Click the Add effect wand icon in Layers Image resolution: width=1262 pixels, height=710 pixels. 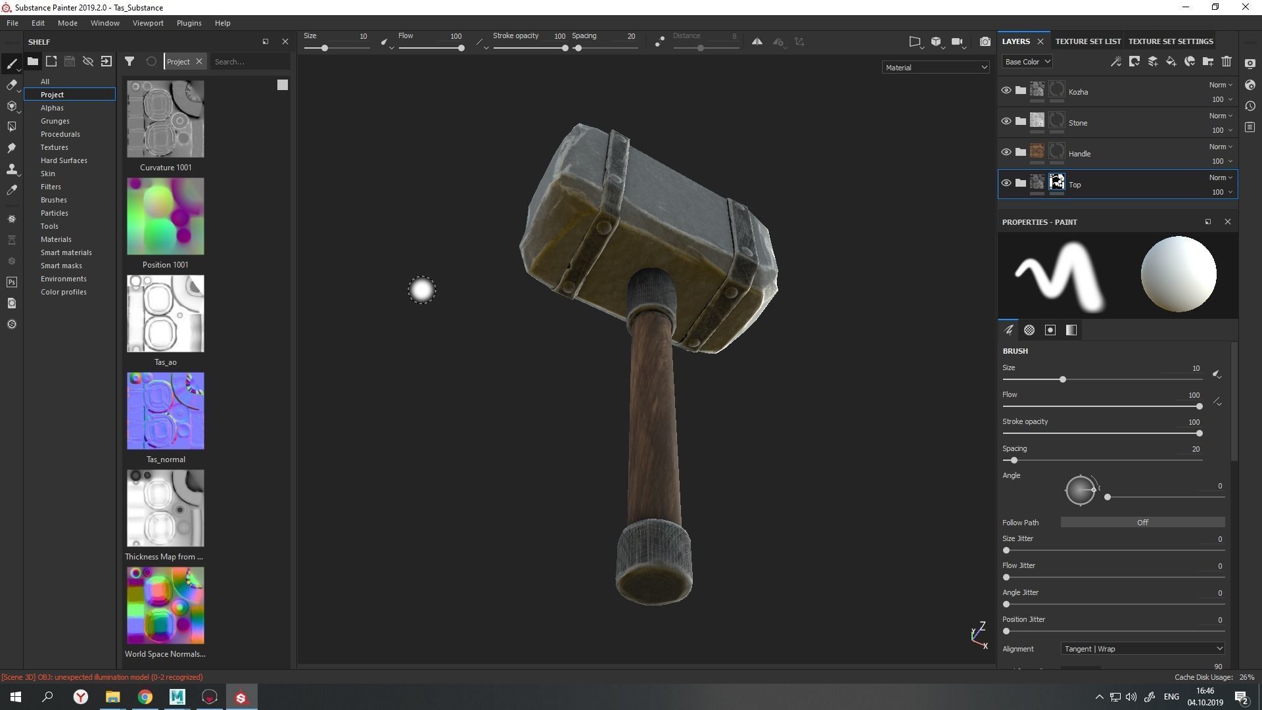click(x=1115, y=61)
